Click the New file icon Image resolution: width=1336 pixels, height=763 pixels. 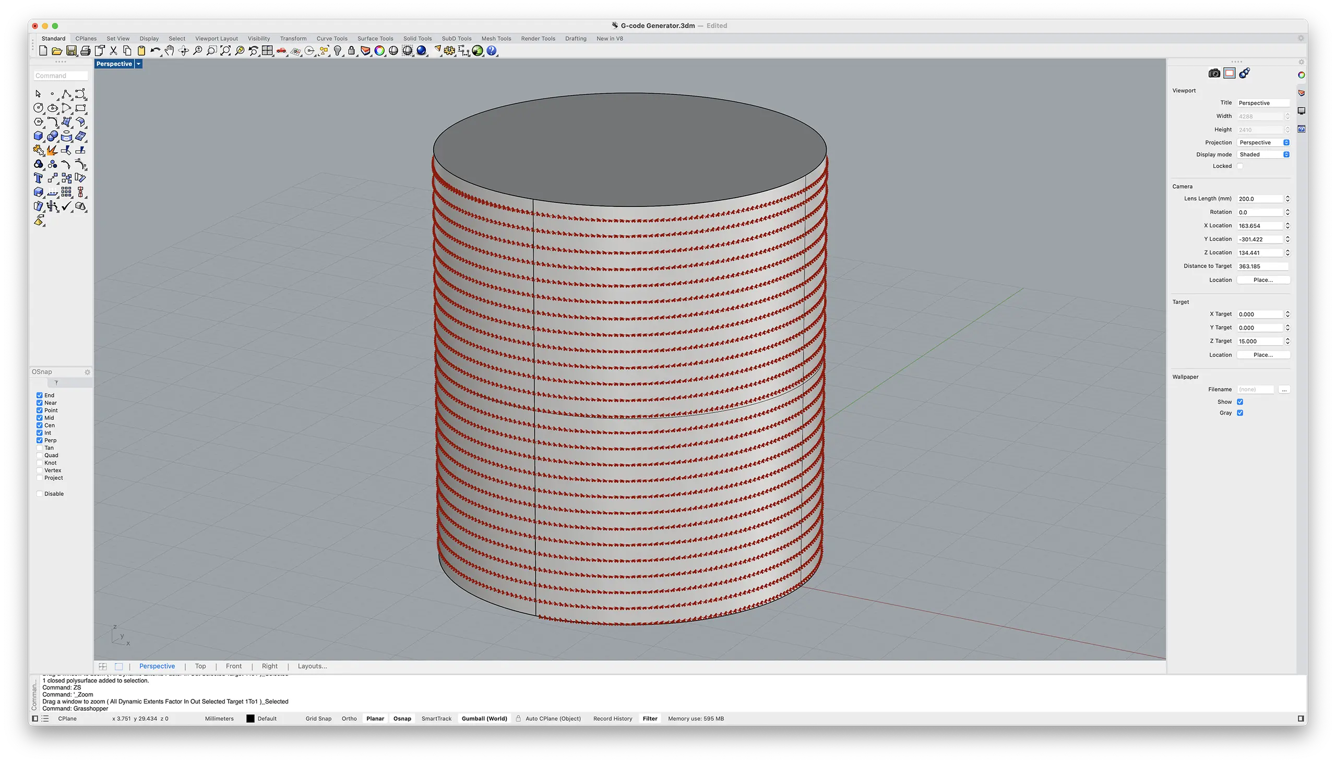(43, 51)
